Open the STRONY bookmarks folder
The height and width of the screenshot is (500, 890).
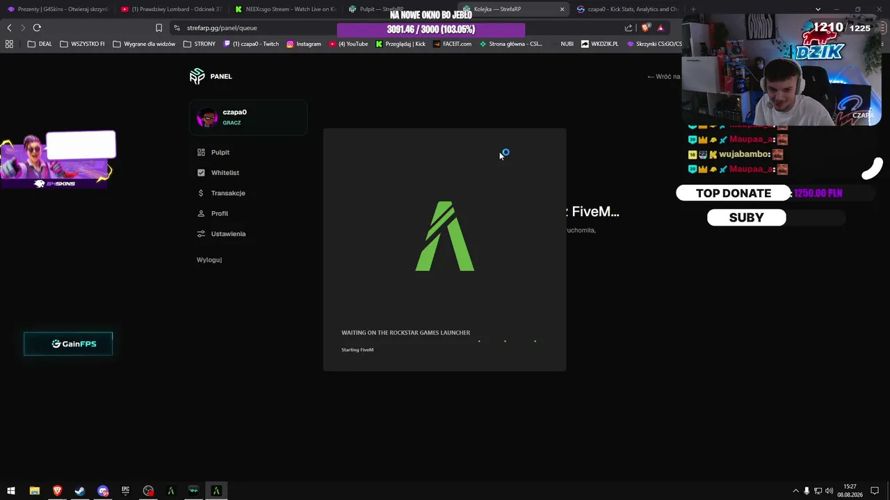[x=200, y=44]
